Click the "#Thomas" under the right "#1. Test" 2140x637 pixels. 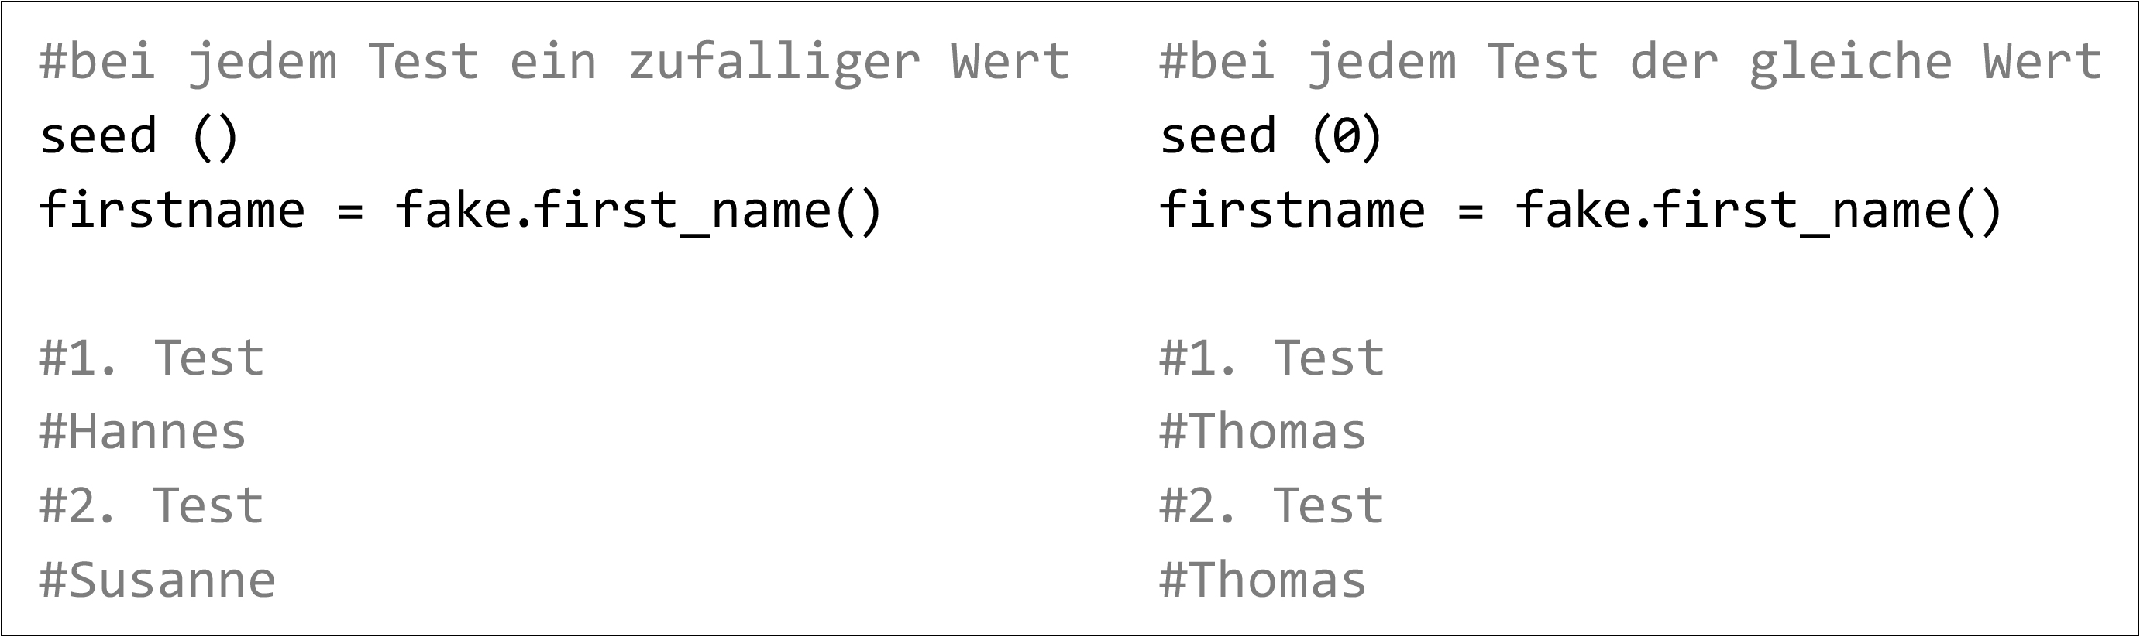1263,432
